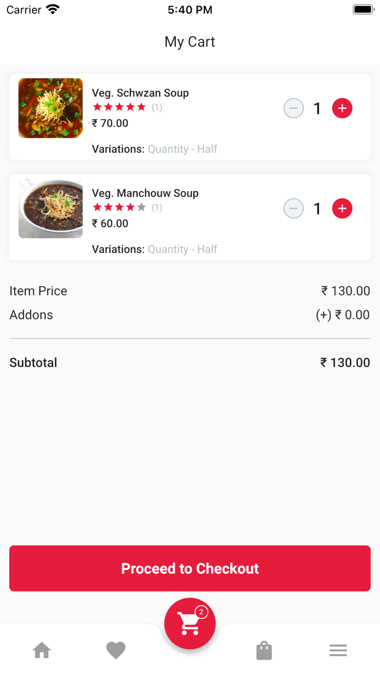Open orders via shopping bag icon
Viewport: 380px width, 677px height.
[264, 650]
